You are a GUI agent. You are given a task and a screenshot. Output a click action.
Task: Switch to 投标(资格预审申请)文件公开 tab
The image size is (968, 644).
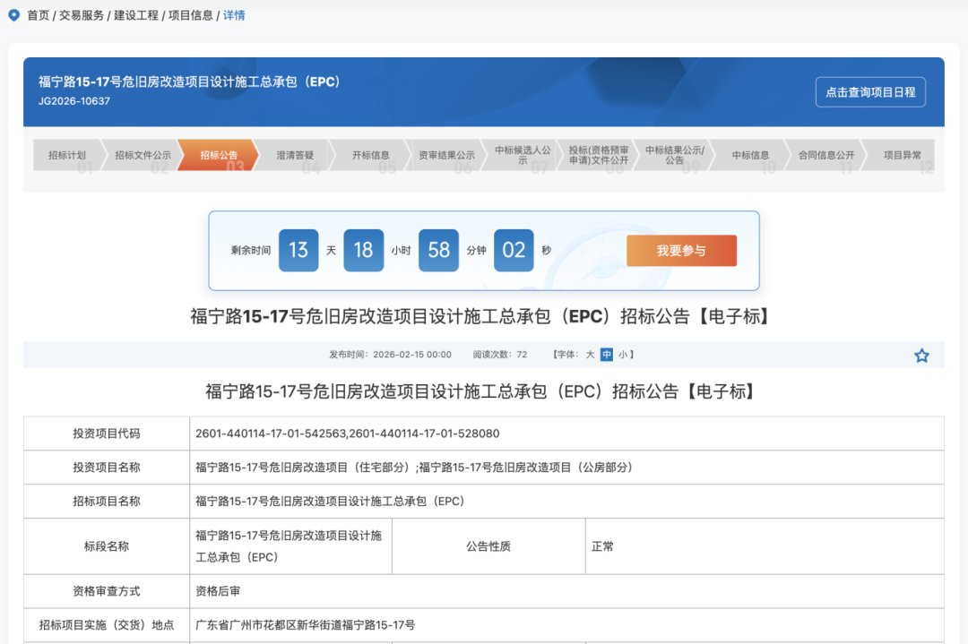click(x=598, y=155)
